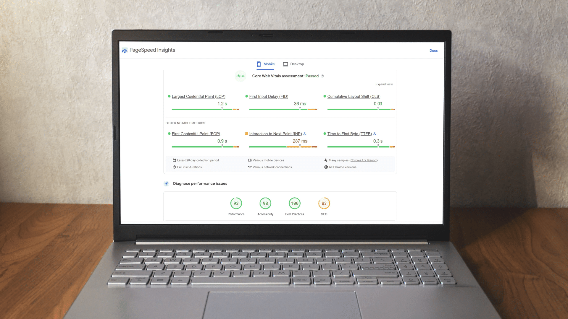Click the Diagnose performance issues icon
The width and height of the screenshot is (568, 319).
[167, 183]
